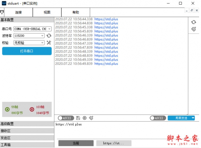
Task: Open the 视图 menu
Action: click(x=47, y=12)
